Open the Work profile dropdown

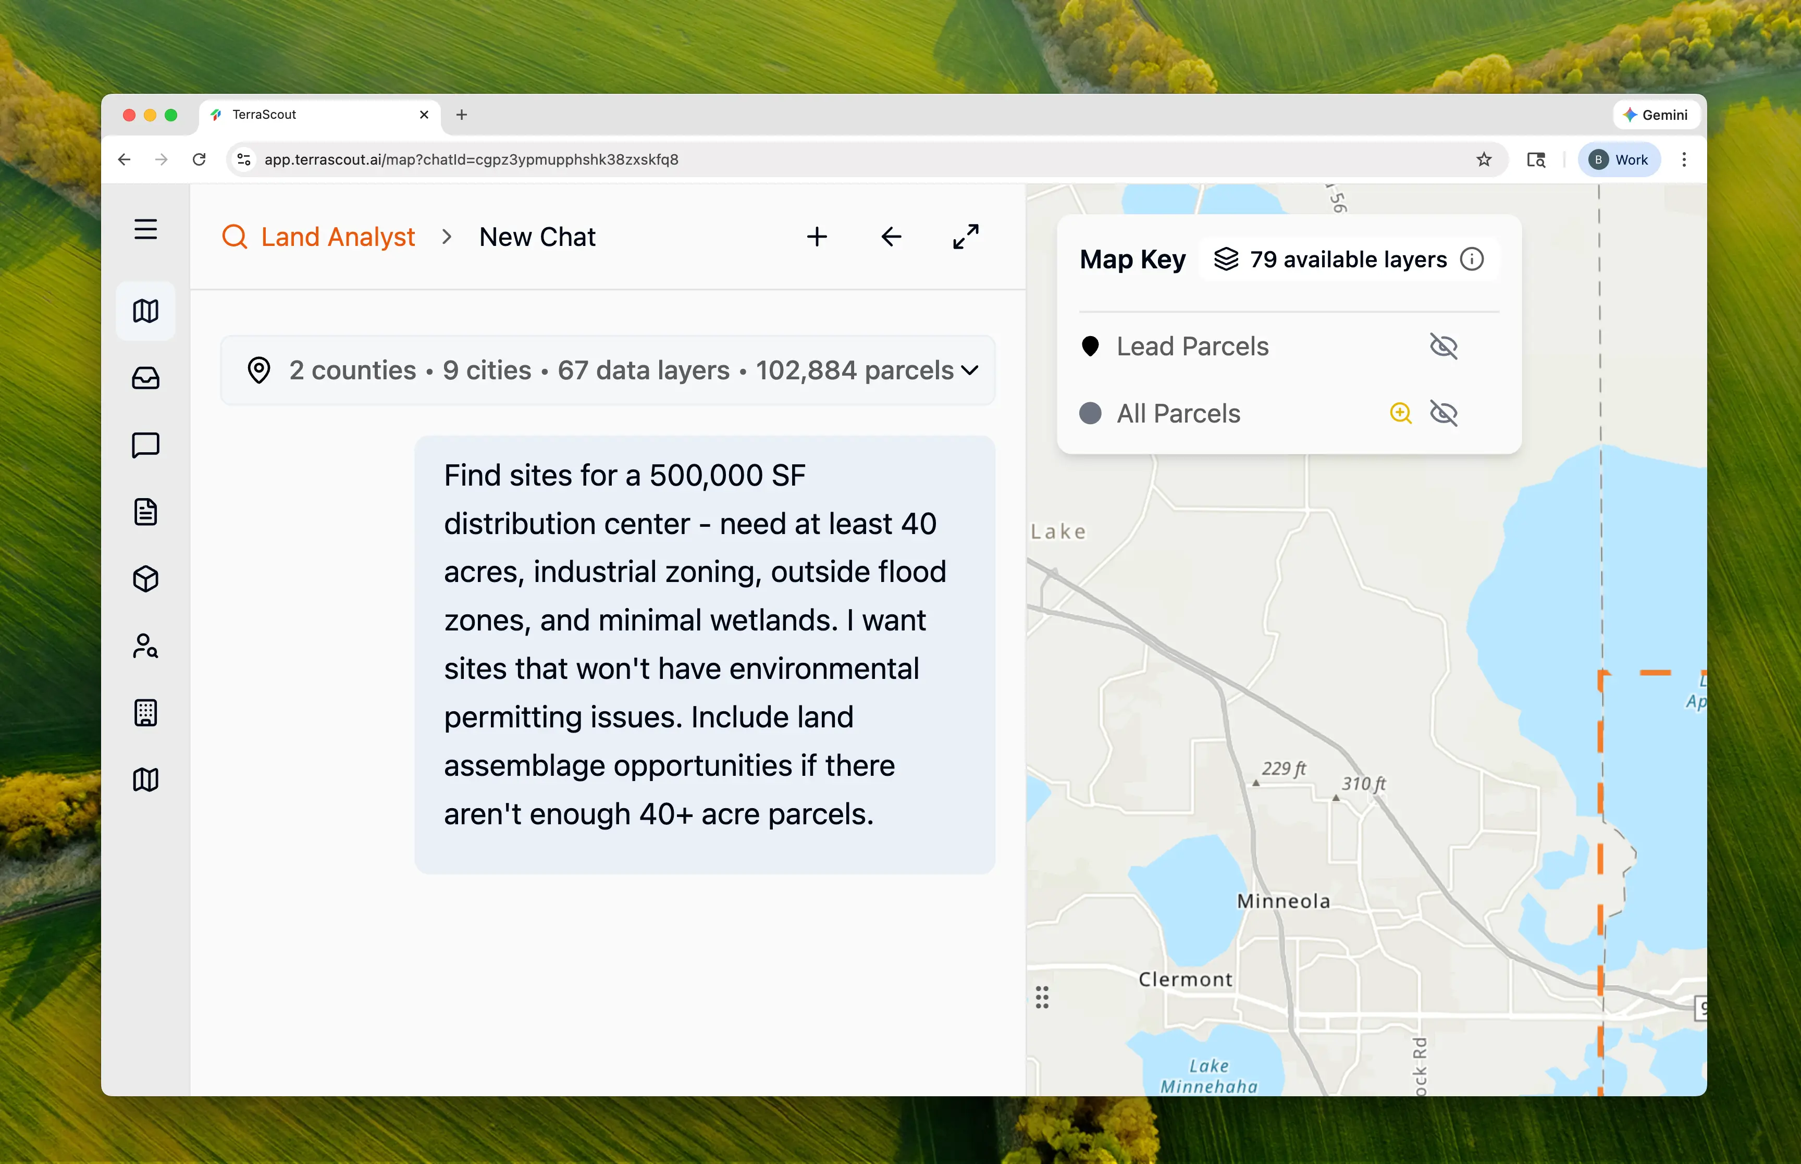[1619, 159]
